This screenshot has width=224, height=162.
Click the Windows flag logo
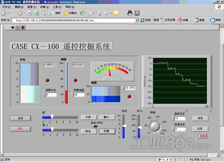(x=219, y=7)
